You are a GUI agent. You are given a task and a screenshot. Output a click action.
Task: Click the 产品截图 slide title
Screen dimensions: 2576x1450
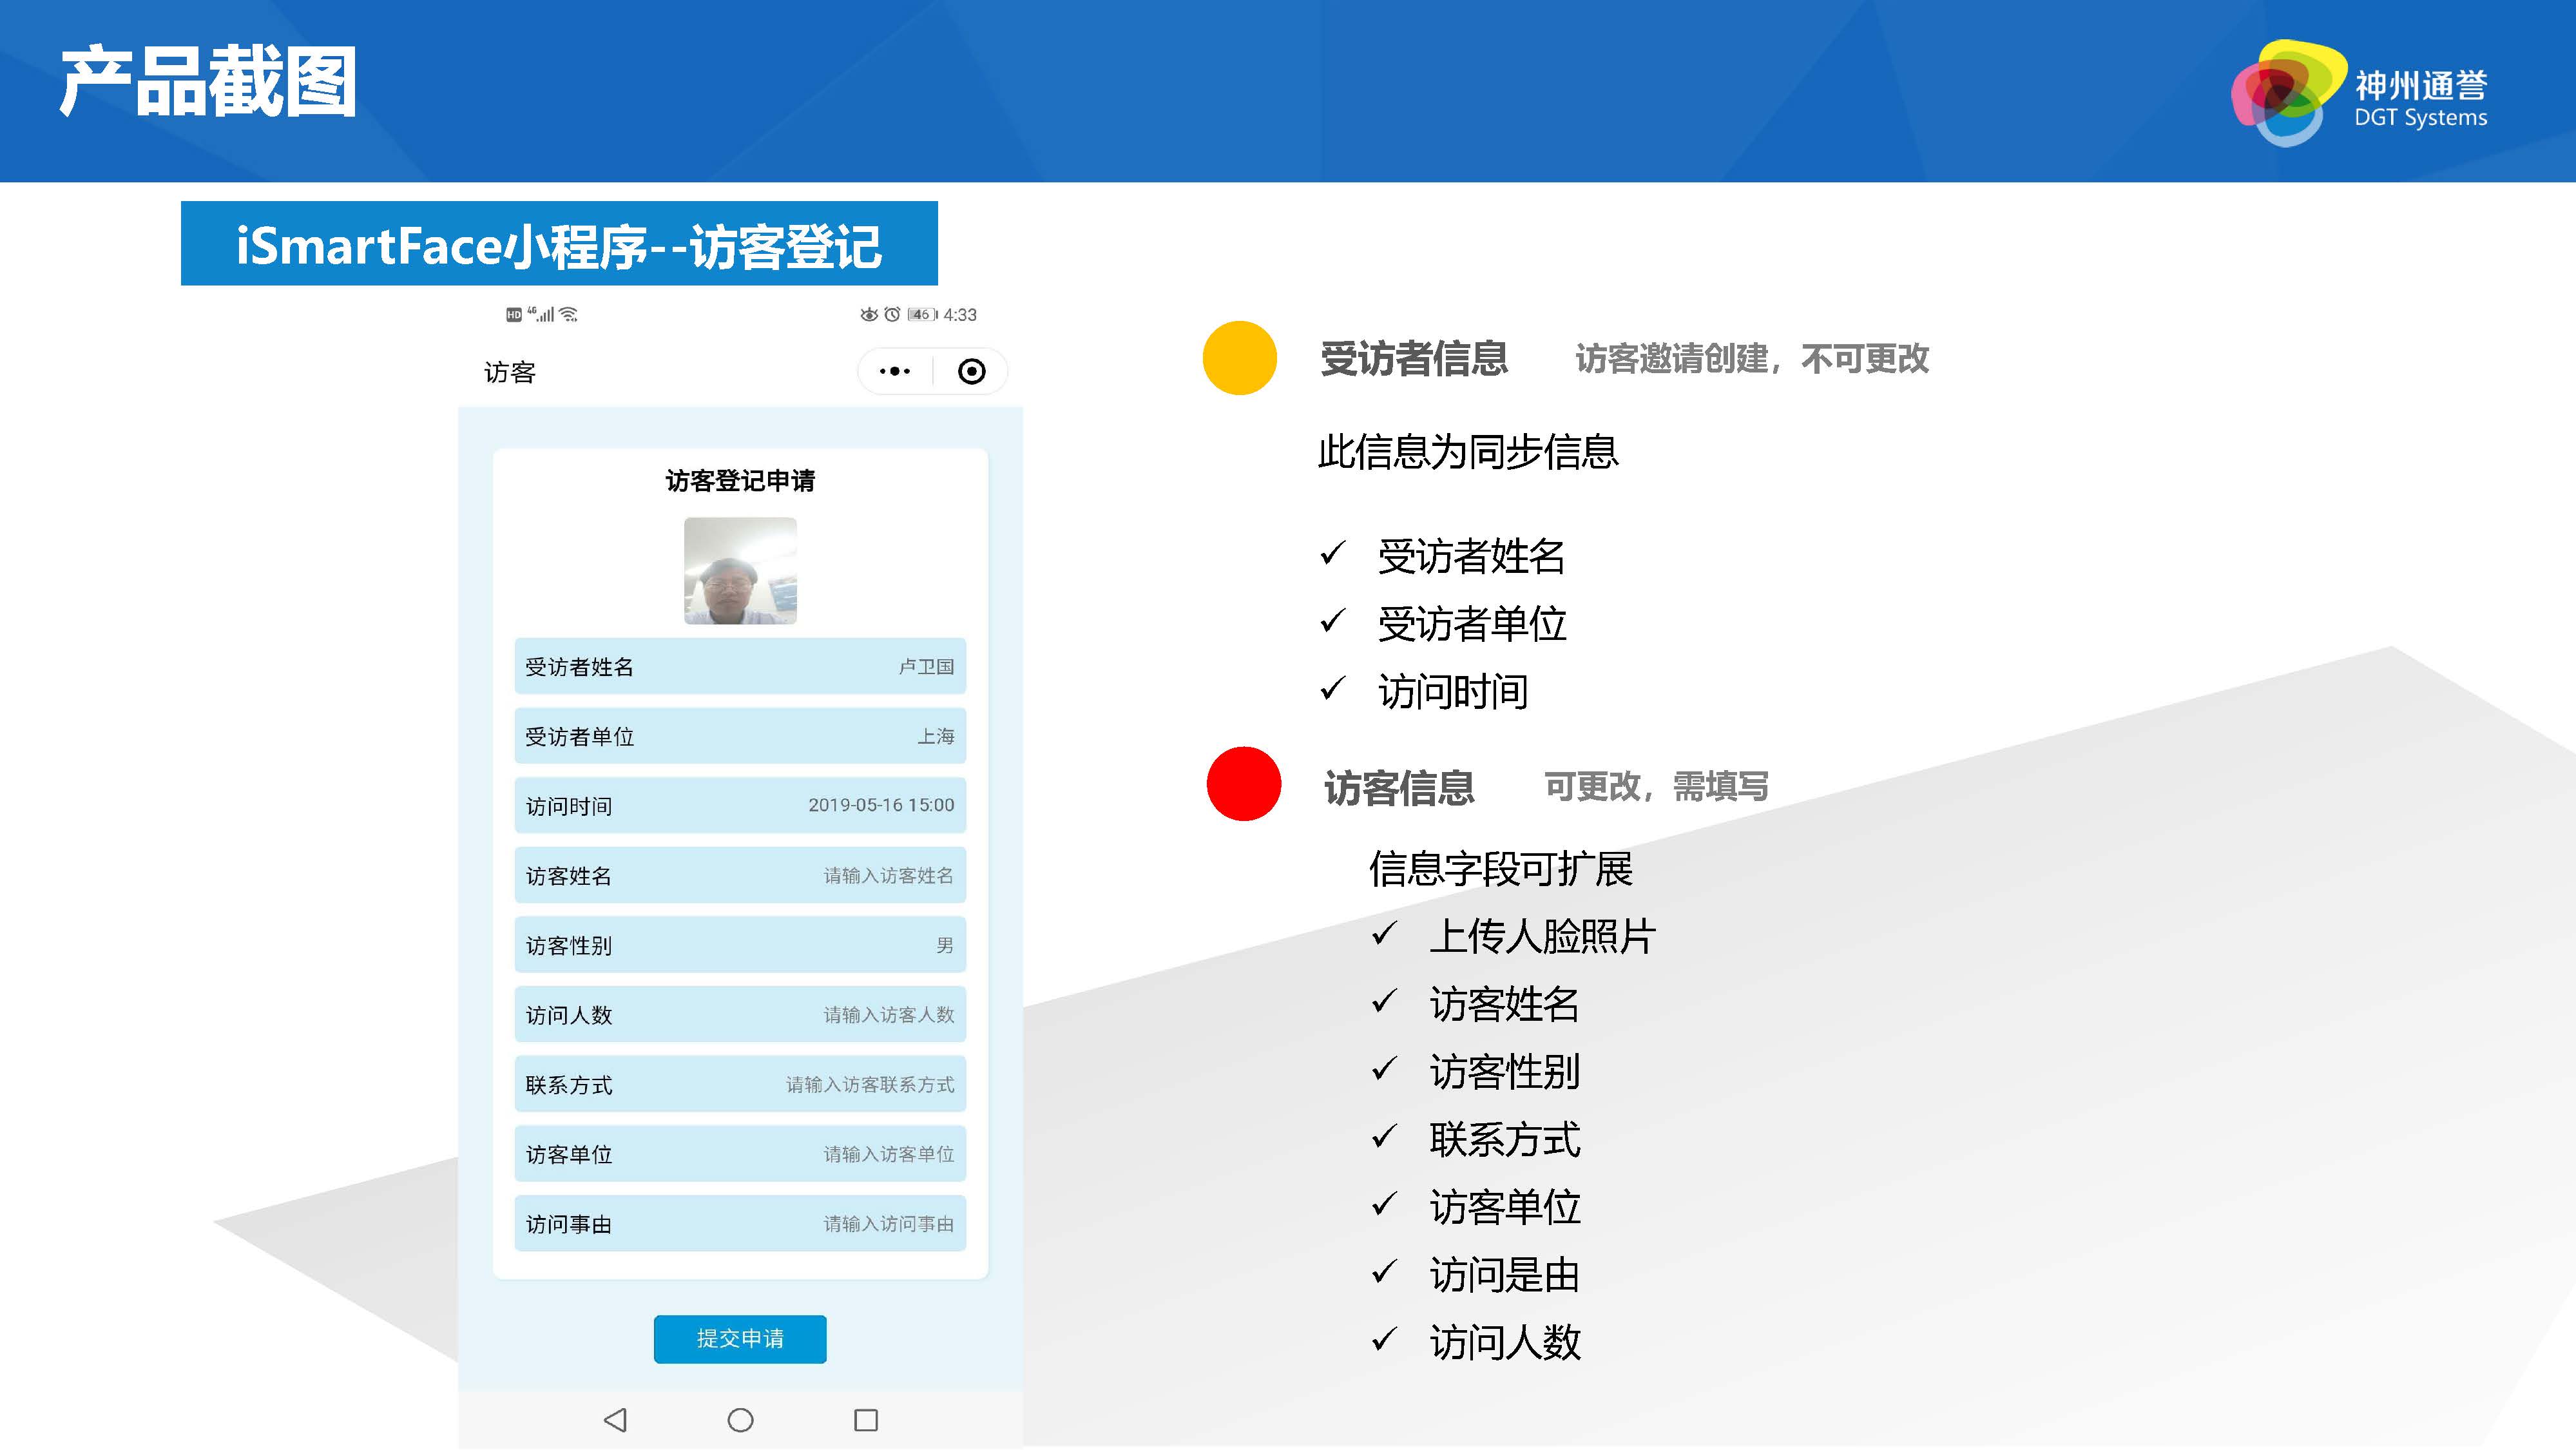[208, 82]
